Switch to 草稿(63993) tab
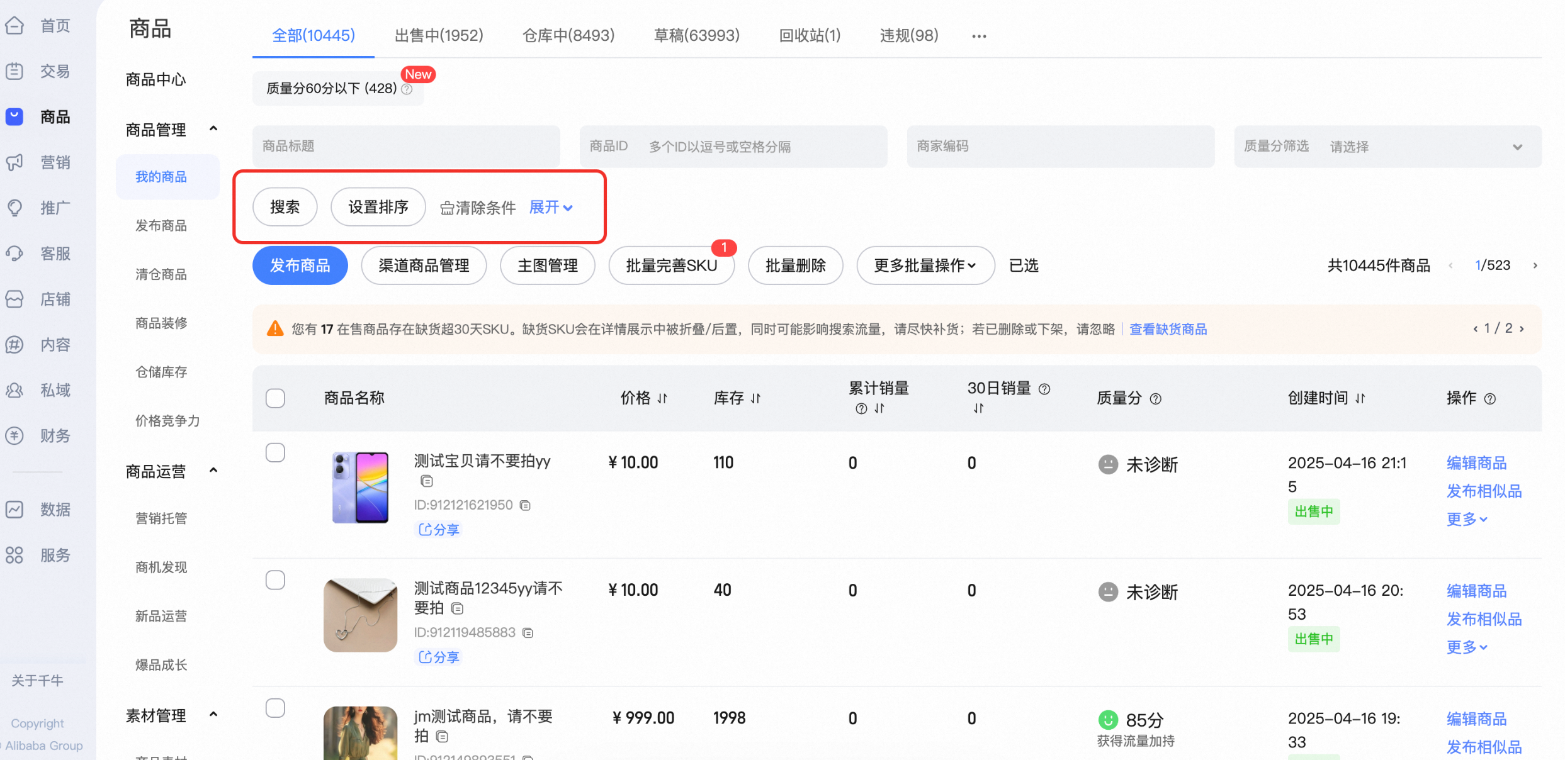The image size is (1565, 760). click(697, 35)
